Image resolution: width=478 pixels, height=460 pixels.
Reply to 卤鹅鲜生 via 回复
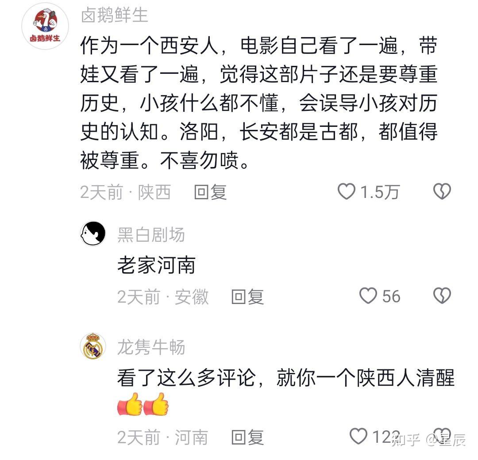210,192
